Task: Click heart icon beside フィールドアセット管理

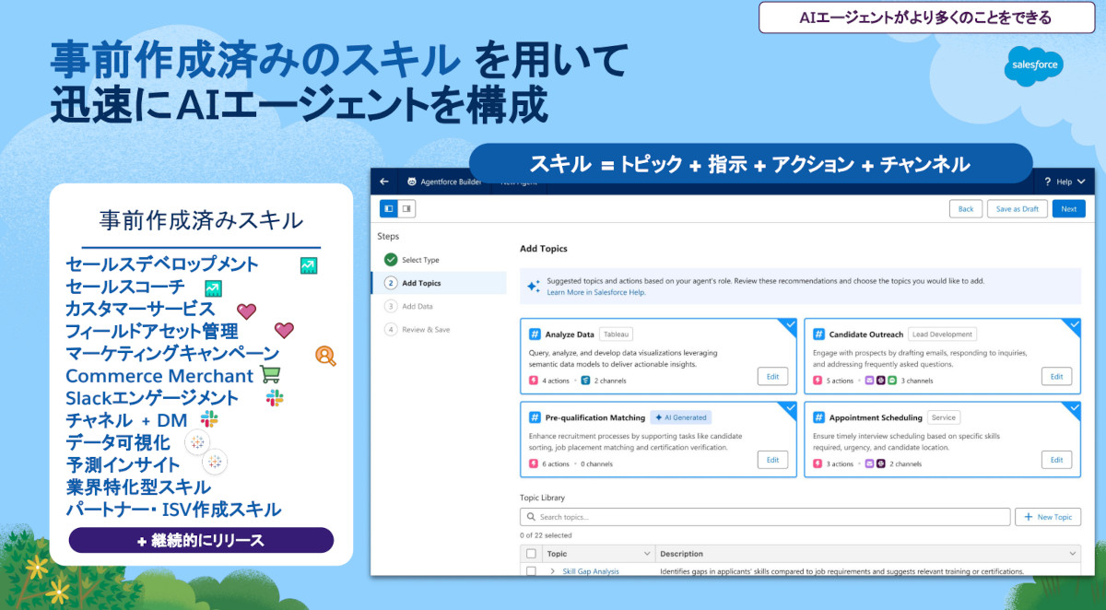Action: pos(284,330)
